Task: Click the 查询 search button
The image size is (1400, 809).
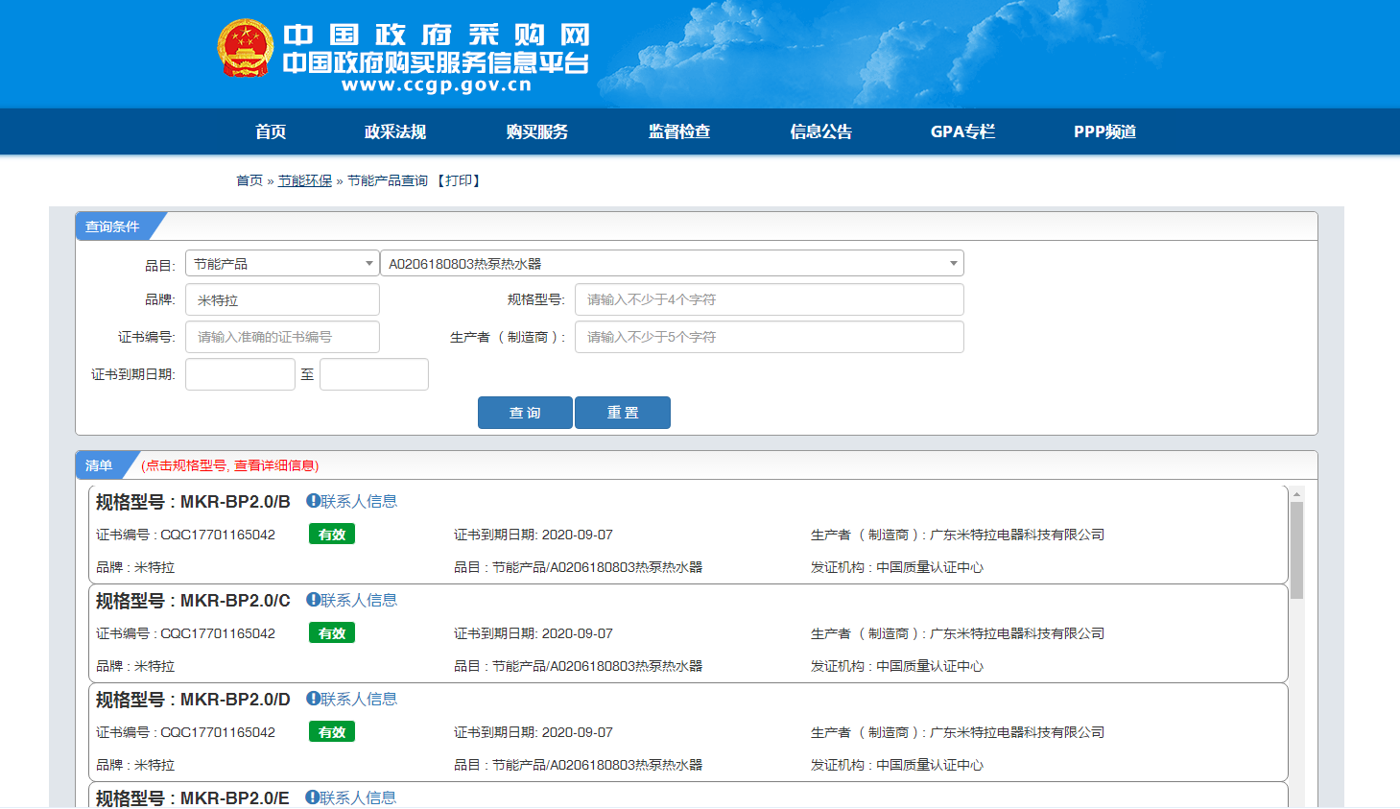Action: [x=525, y=413]
